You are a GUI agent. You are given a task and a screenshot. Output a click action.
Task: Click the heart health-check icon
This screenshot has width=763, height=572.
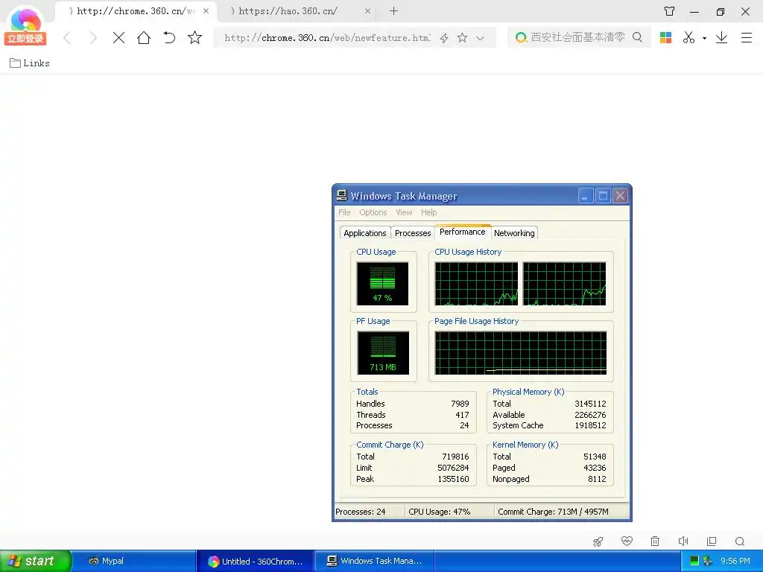[x=627, y=541]
